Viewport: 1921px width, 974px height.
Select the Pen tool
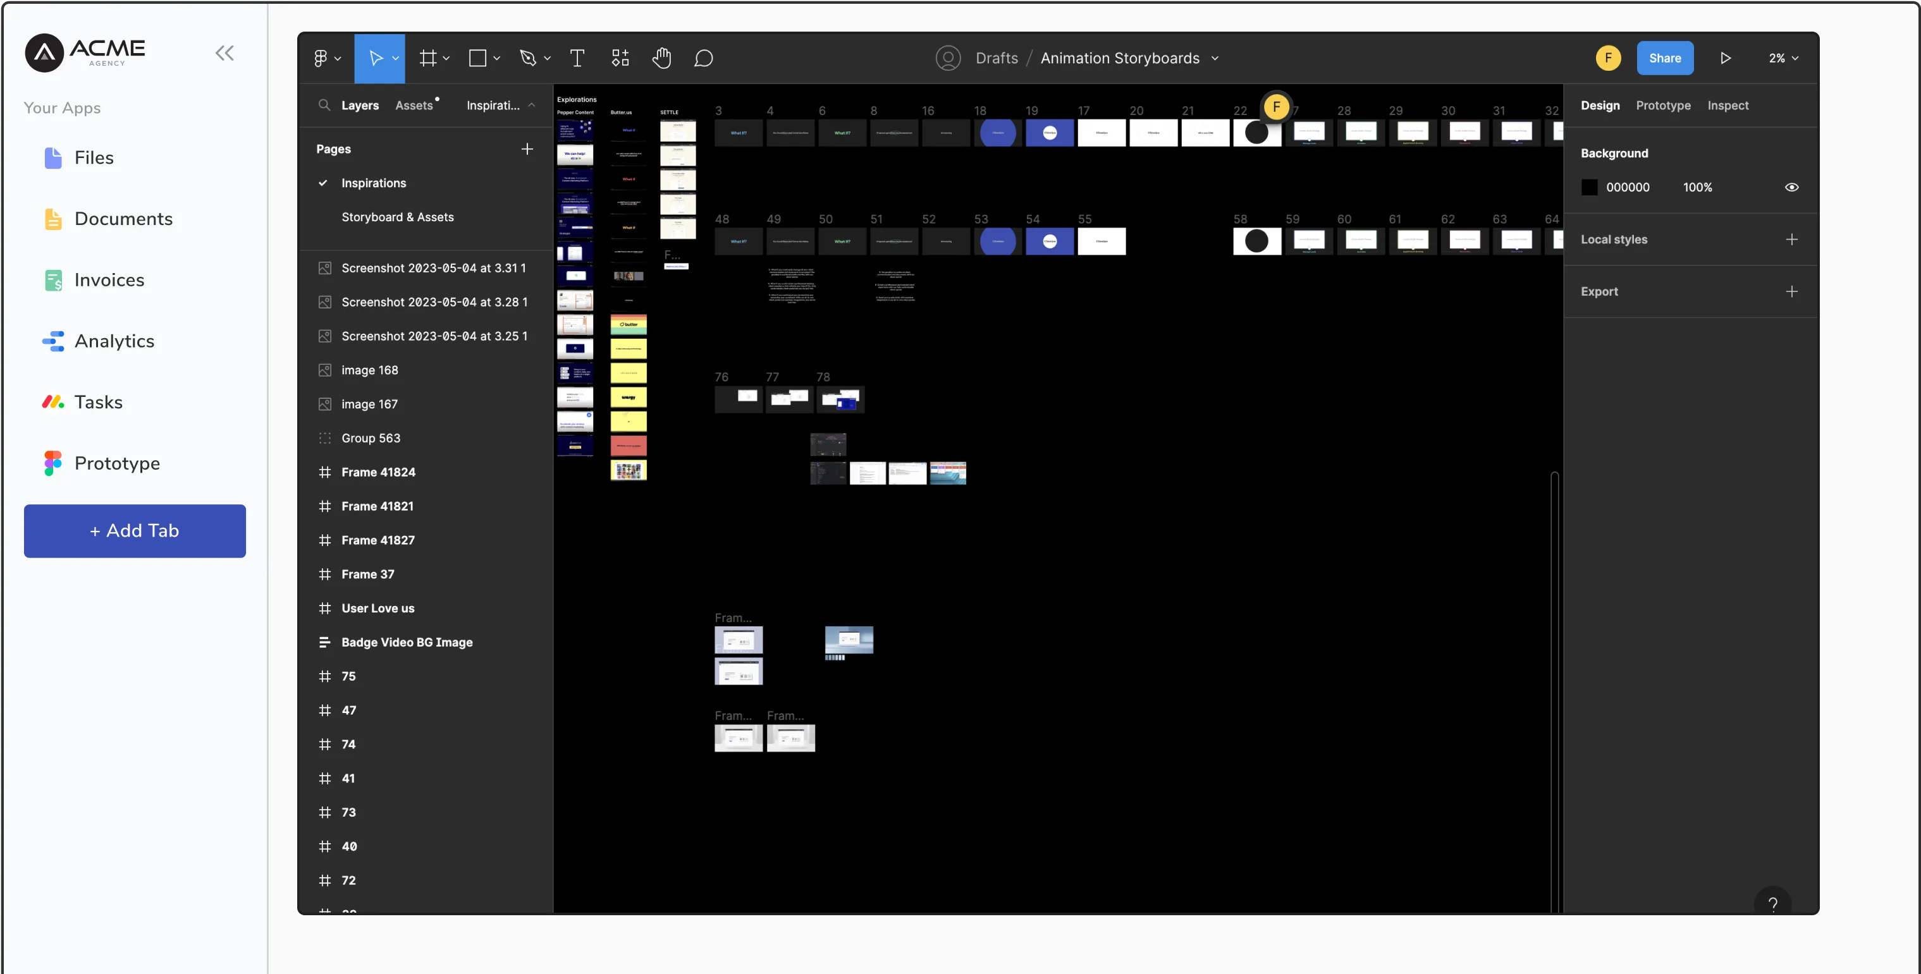point(528,58)
